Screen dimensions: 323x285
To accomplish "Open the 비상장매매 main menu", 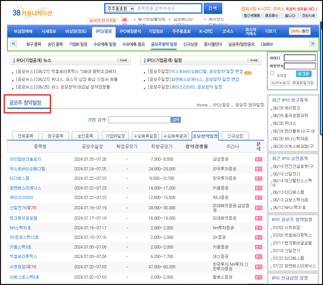I will tap(23, 31).
